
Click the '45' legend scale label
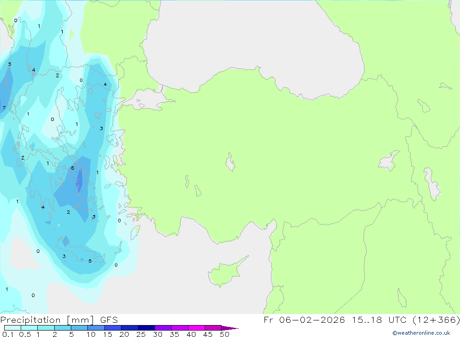208,334
